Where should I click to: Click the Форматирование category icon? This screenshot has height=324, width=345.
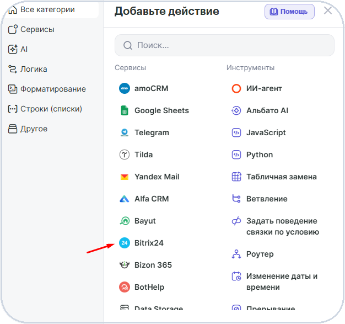point(13,89)
